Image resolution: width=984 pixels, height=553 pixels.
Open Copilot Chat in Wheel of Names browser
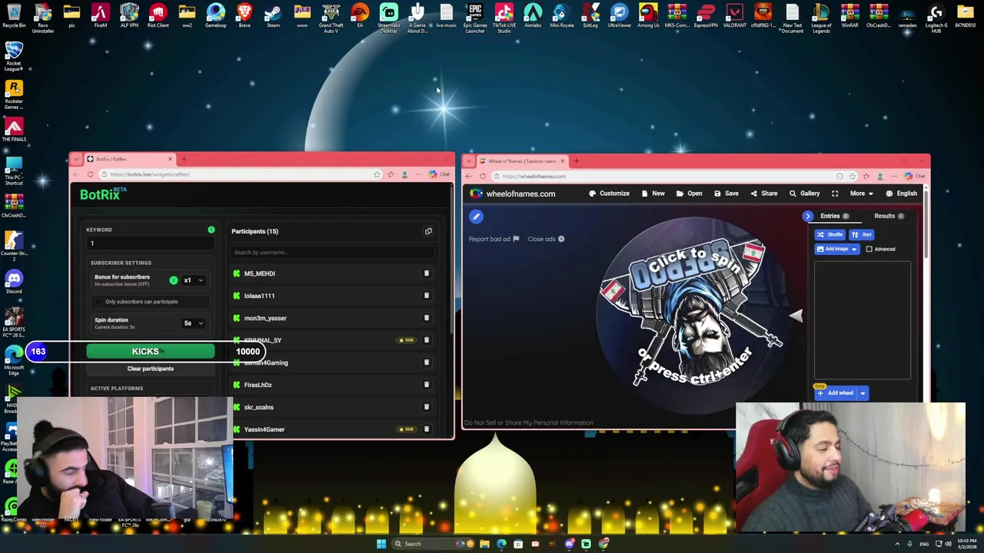click(915, 177)
